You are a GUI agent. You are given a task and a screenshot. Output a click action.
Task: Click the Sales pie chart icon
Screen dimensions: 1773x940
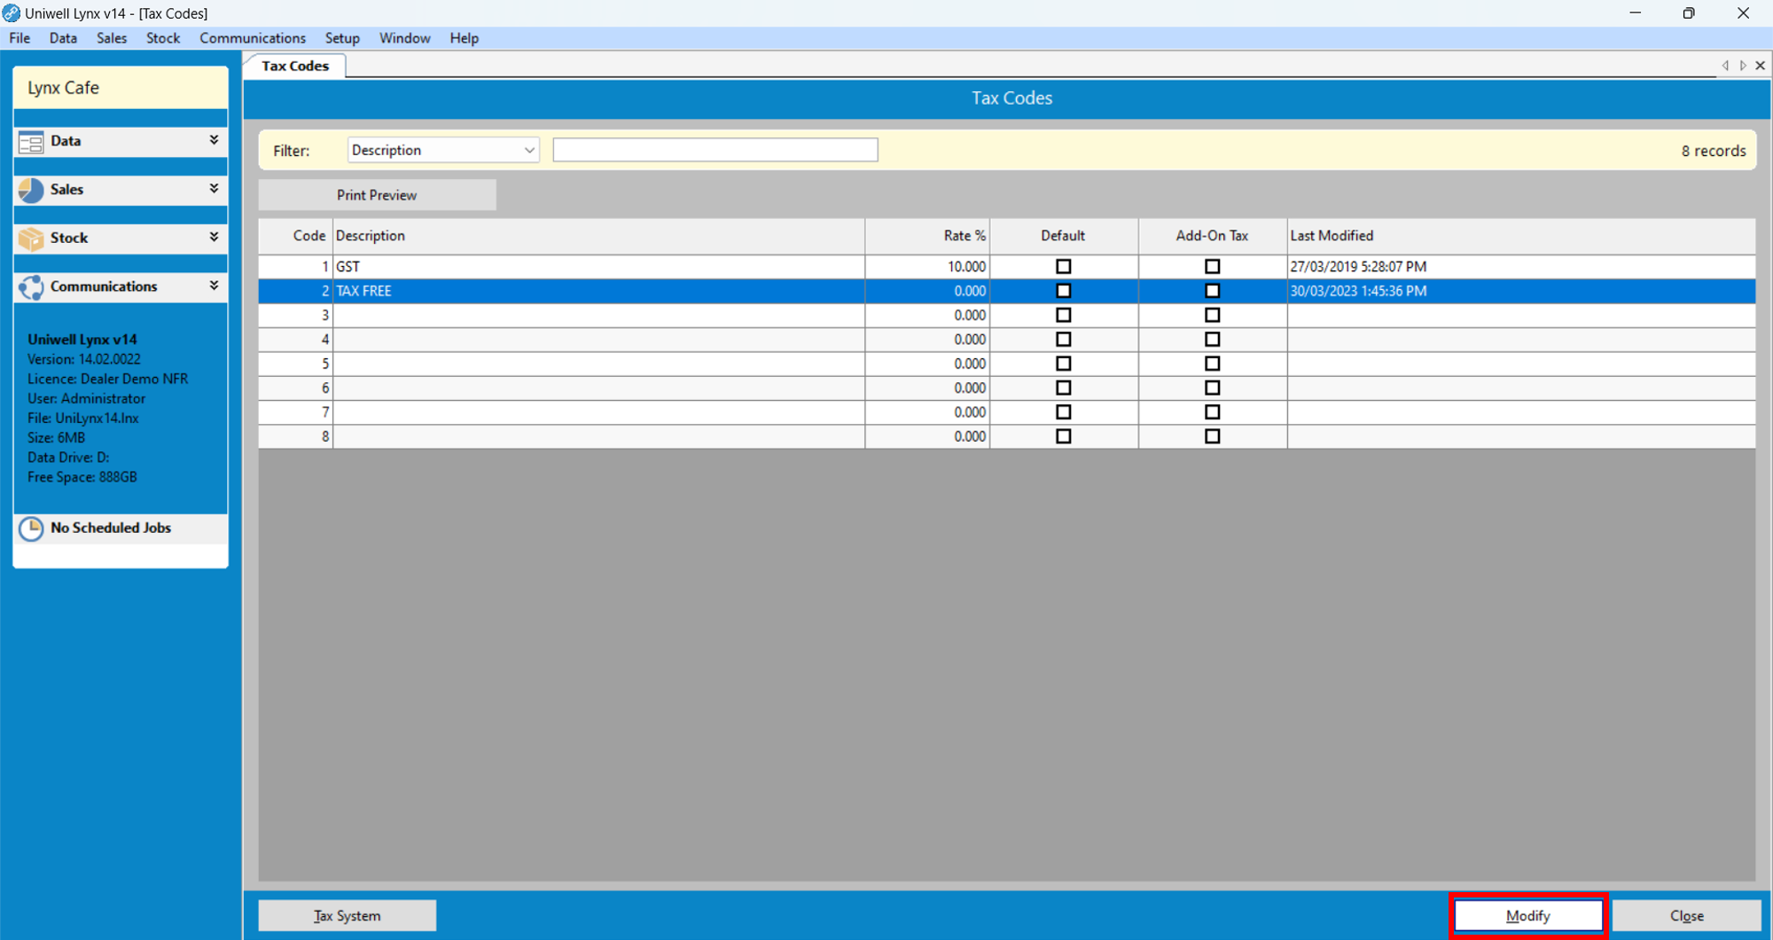point(31,190)
